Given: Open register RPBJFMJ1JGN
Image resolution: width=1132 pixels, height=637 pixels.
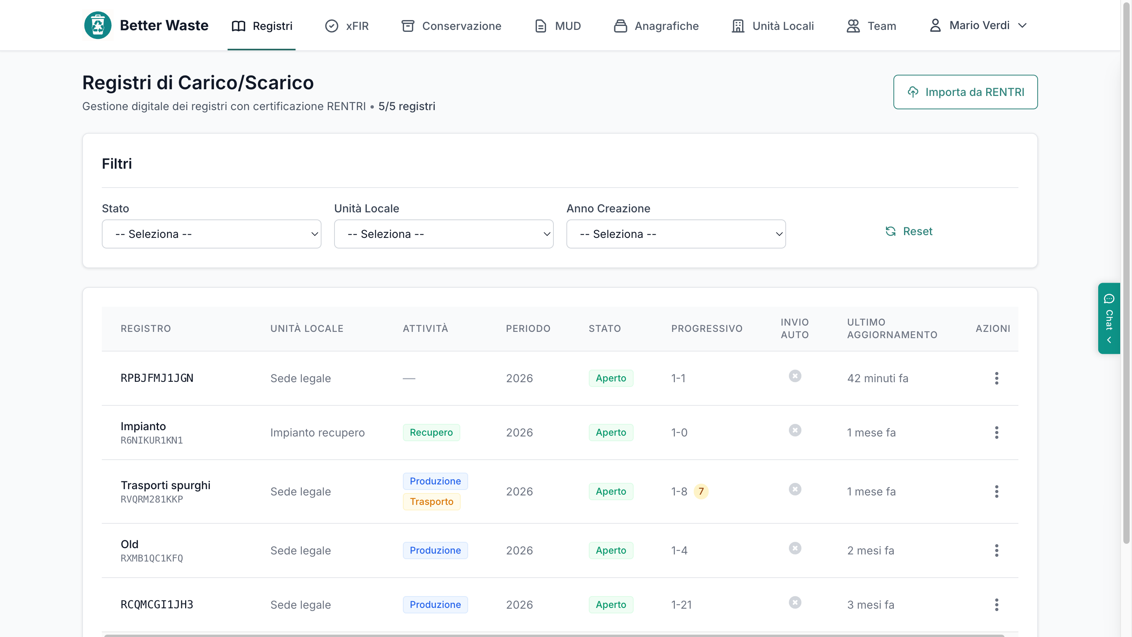Looking at the screenshot, I should click(157, 378).
